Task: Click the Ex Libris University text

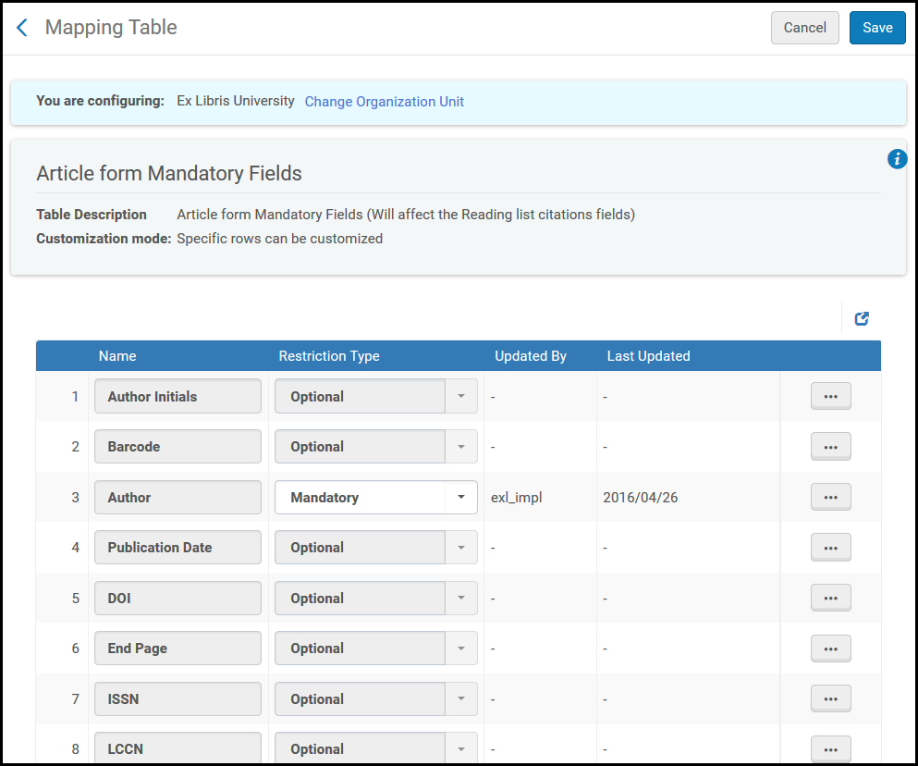Action: click(x=236, y=101)
